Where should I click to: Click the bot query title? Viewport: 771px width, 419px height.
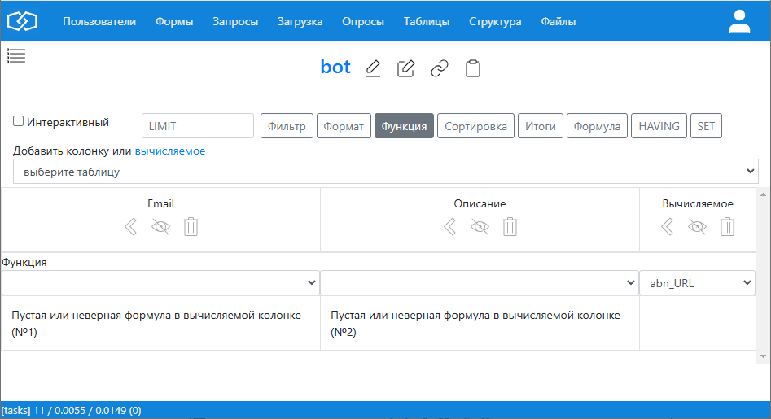pyautogui.click(x=335, y=67)
